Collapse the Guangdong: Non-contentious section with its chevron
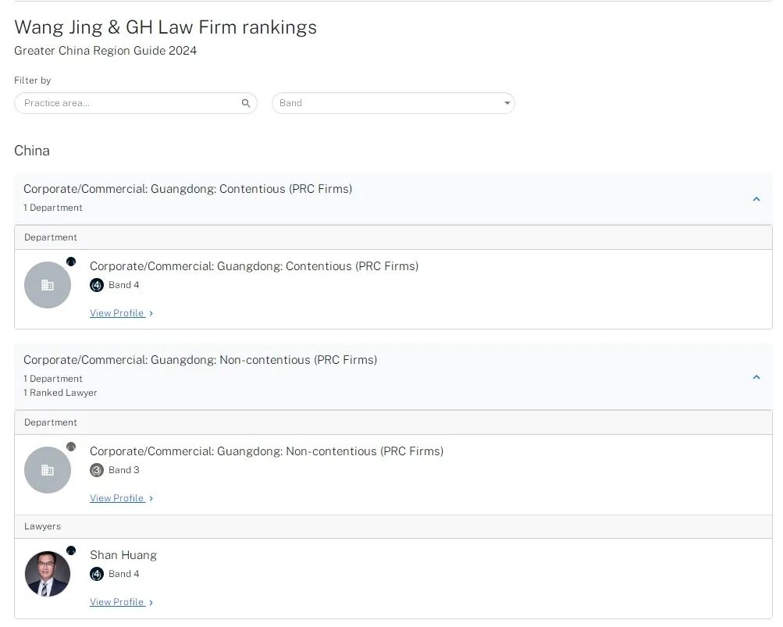The image size is (783, 627). click(x=756, y=377)
